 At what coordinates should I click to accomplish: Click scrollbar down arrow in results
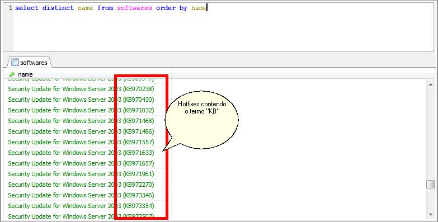(x=430, y=215)
